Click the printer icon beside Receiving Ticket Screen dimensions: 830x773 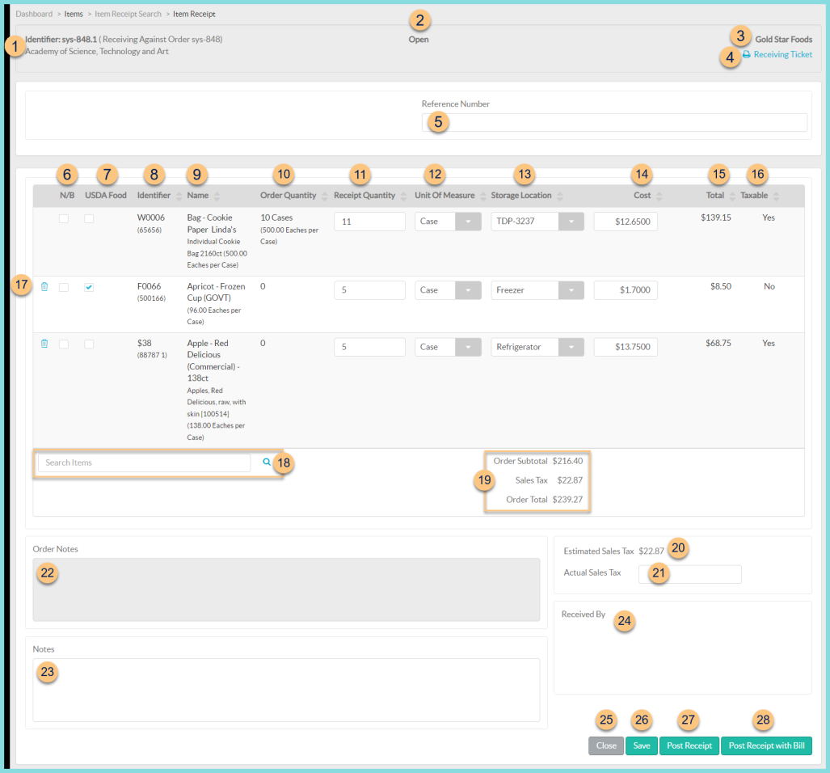coord(745,54)
